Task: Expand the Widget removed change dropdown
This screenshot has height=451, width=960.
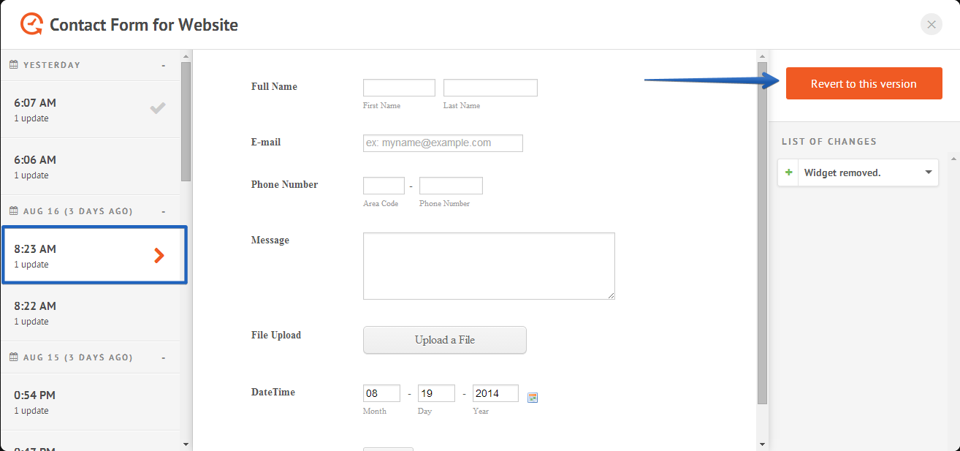Action: point(929,173)
